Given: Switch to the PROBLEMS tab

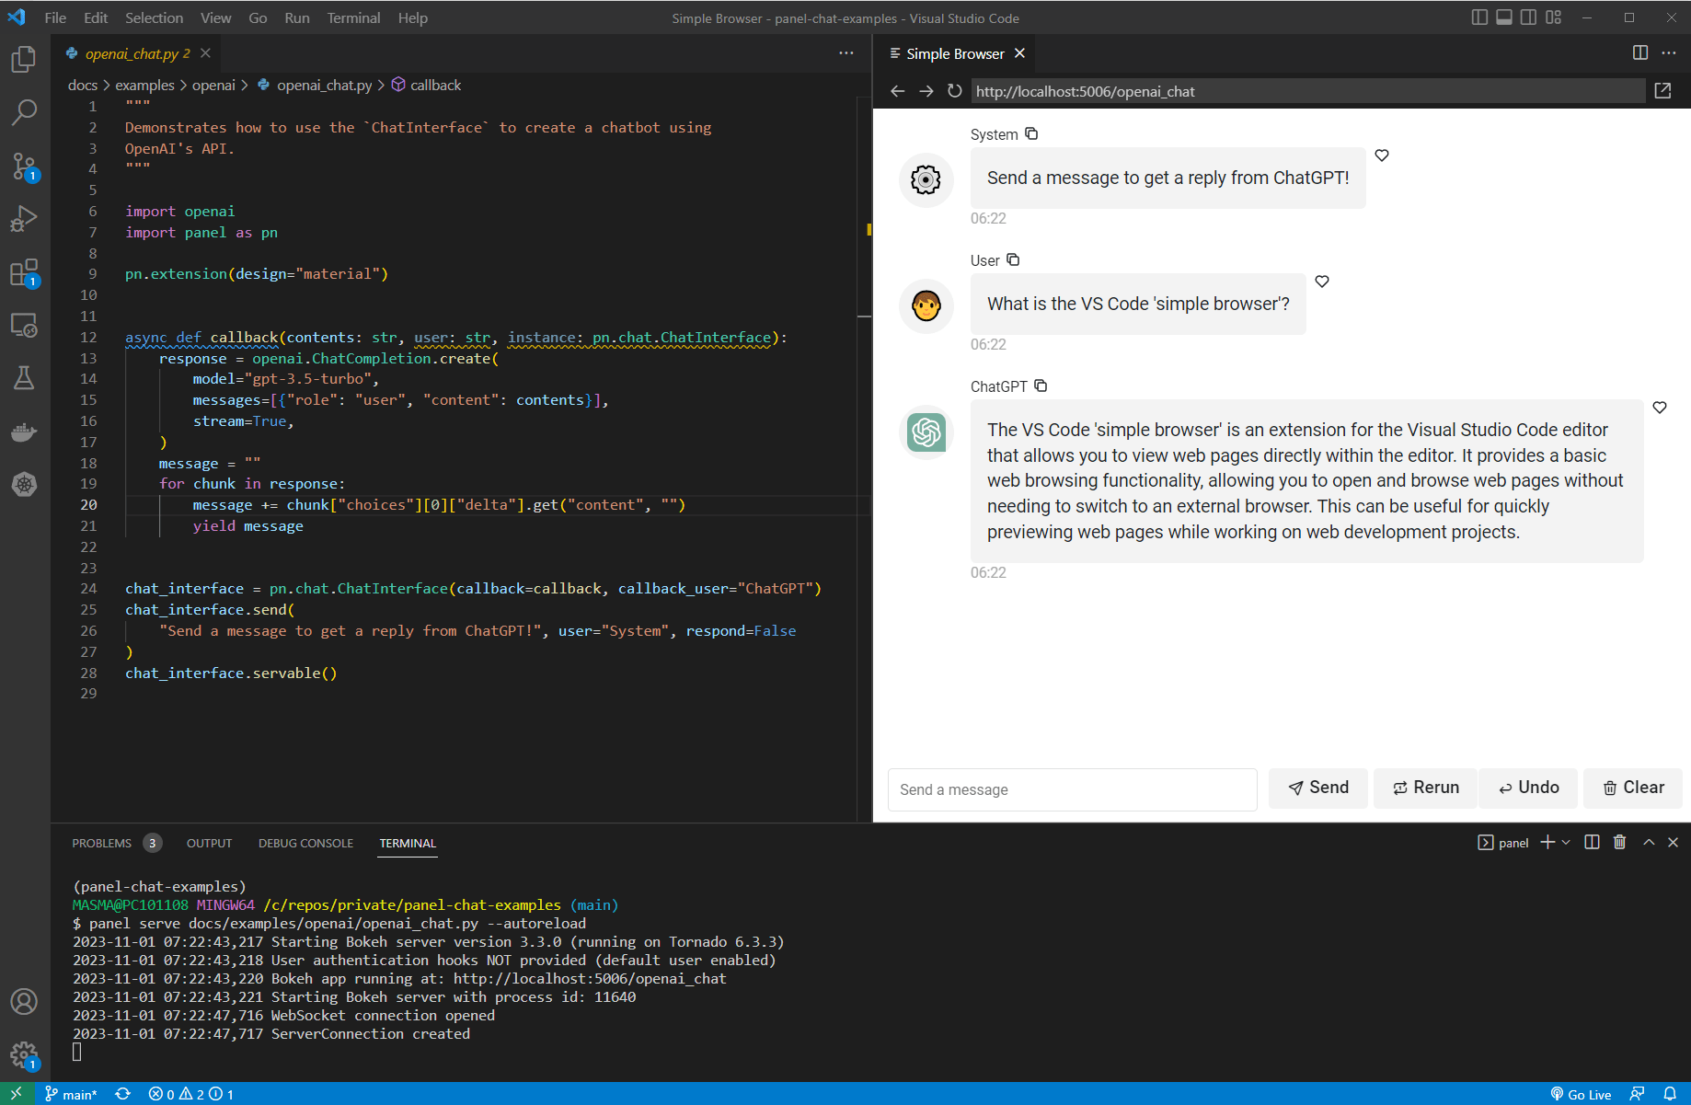Looking at the screenshot, I should 102,843.
